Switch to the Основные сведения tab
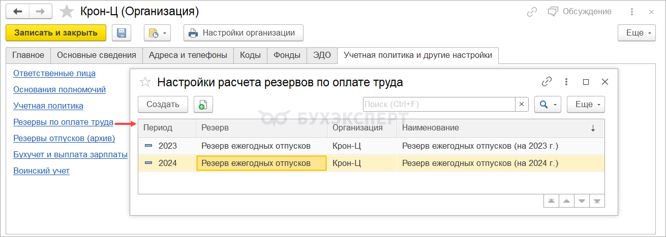 tap(96, 55)
